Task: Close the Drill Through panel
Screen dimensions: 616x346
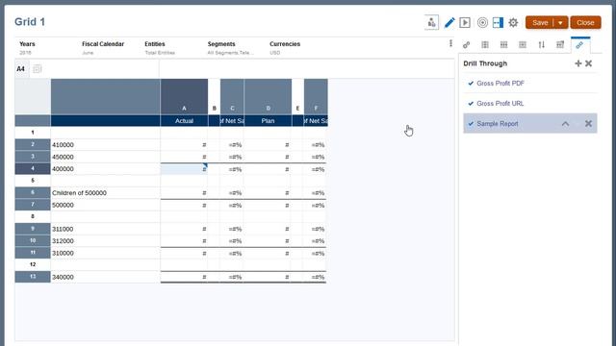Action: (x=588, y=63)
